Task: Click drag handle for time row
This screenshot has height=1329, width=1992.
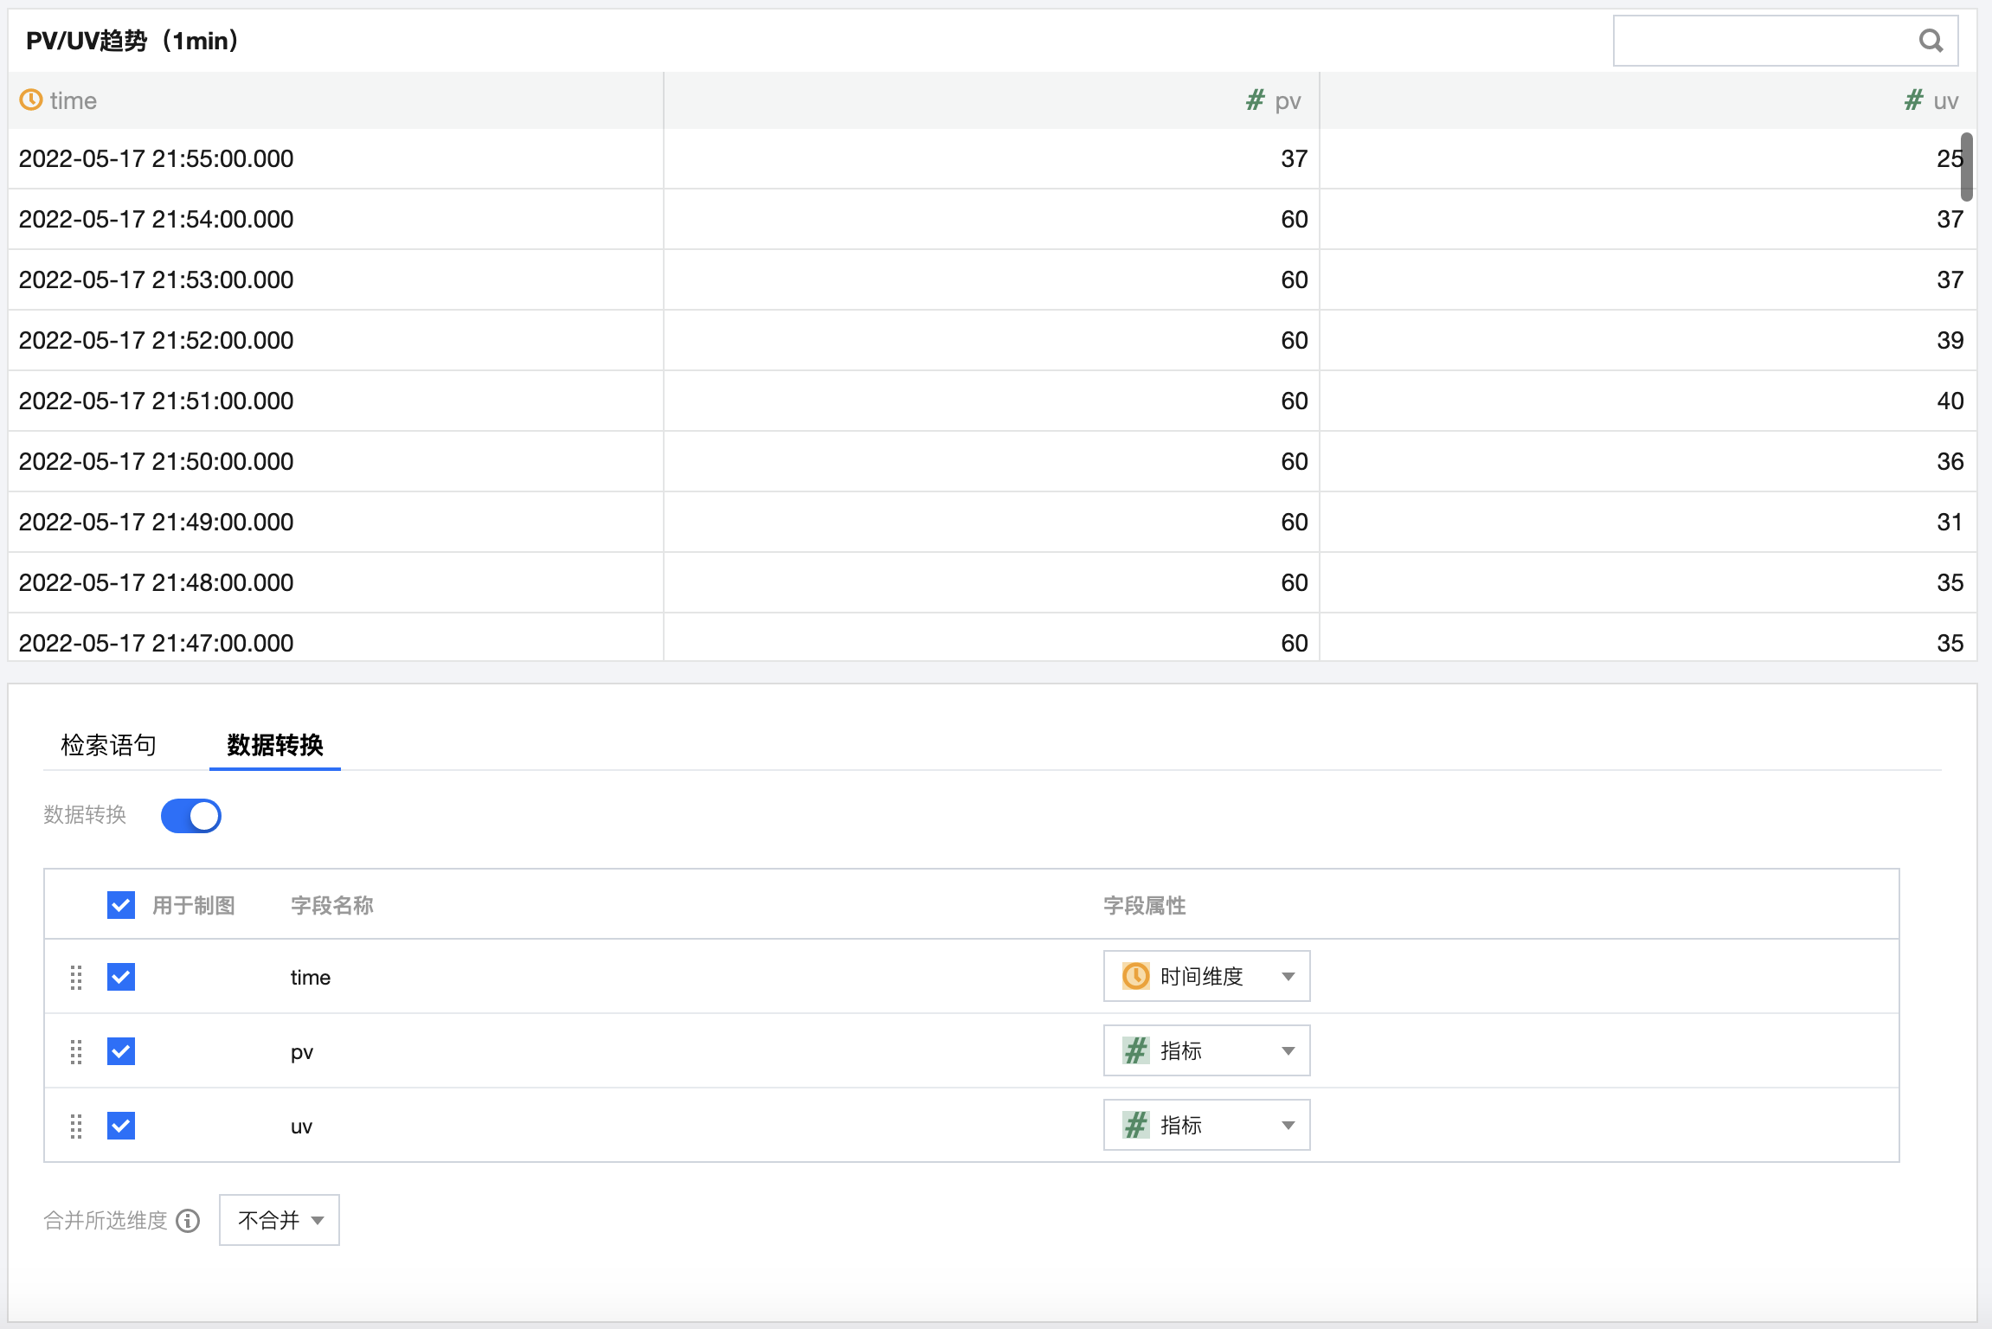Action: pos(76,978)
